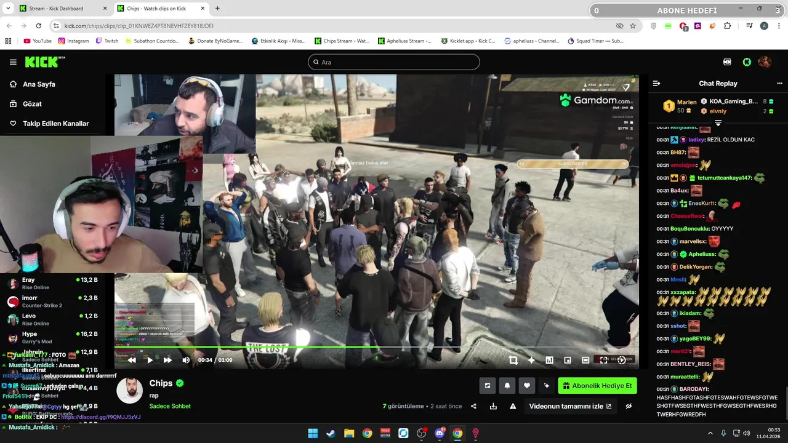Open Chrome profile A avatar

pos(764,26)
